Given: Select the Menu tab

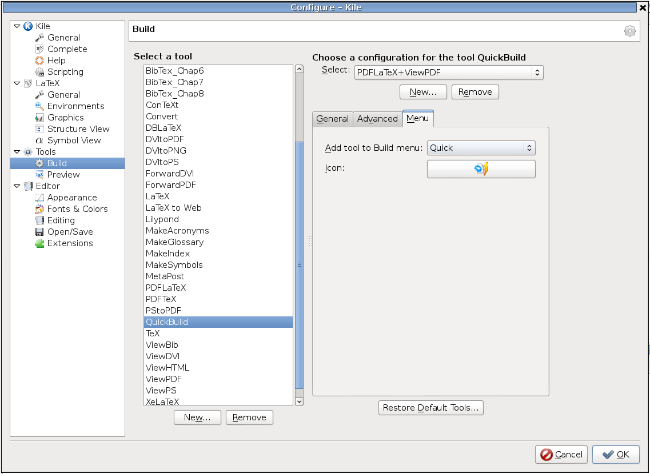Looking at the screenshot, I should pos(418,118).
